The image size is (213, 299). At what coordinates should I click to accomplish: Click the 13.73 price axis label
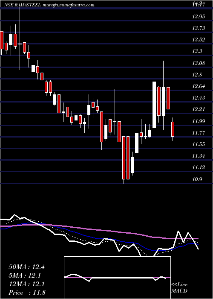(199, 28)
